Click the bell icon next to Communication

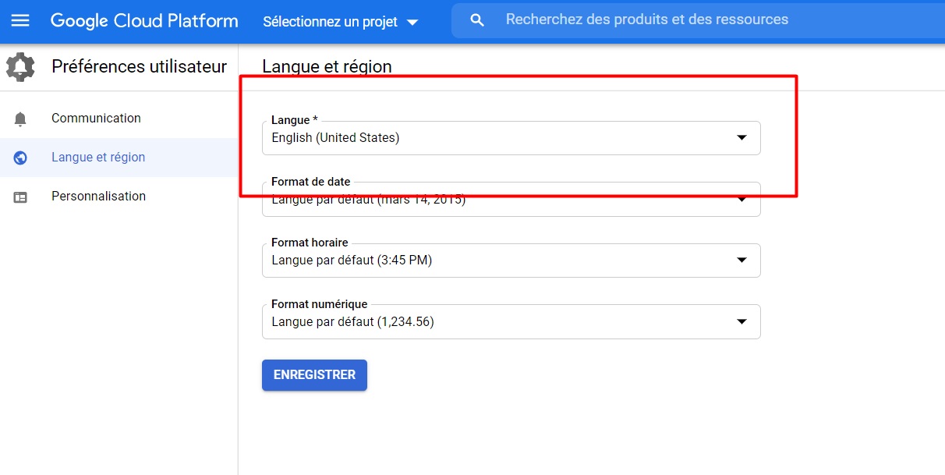20,119
